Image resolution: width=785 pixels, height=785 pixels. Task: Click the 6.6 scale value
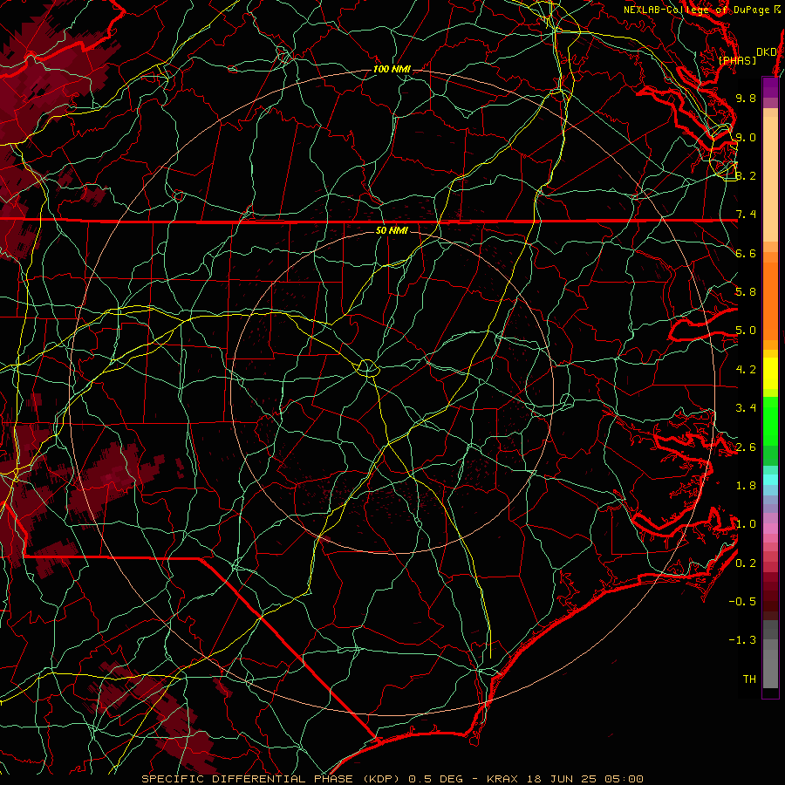[746, 253]
